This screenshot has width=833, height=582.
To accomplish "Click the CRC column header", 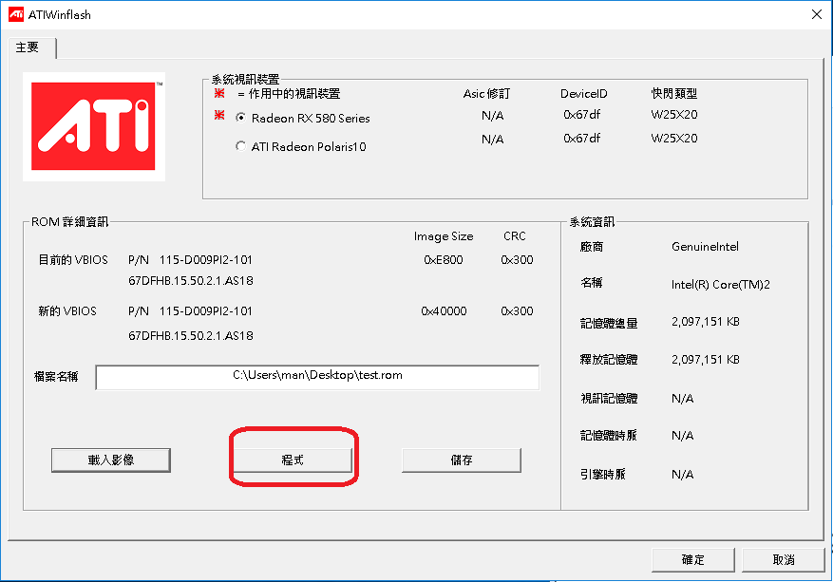I will pos(514,236).
